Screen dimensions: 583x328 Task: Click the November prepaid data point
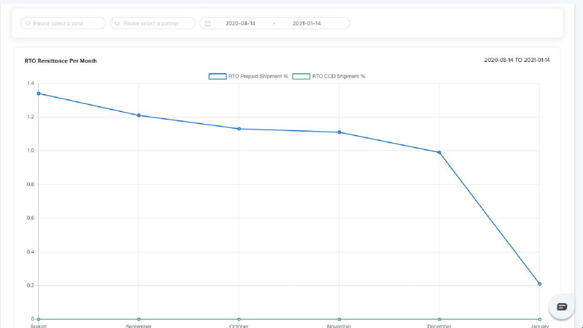coord(339,132)
